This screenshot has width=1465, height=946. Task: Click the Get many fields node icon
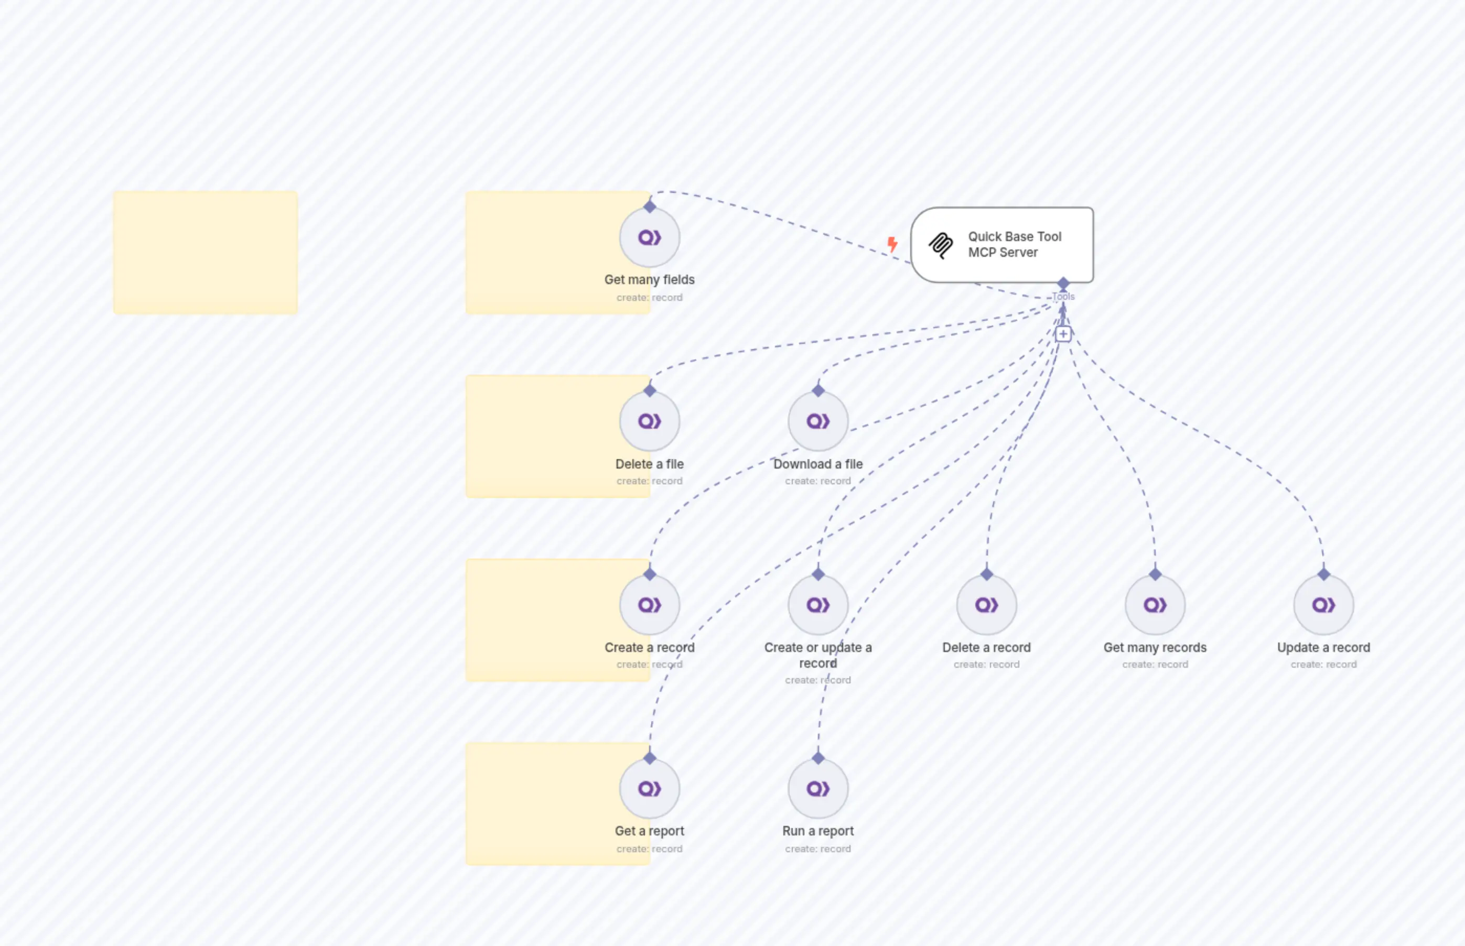pos(650,237)
